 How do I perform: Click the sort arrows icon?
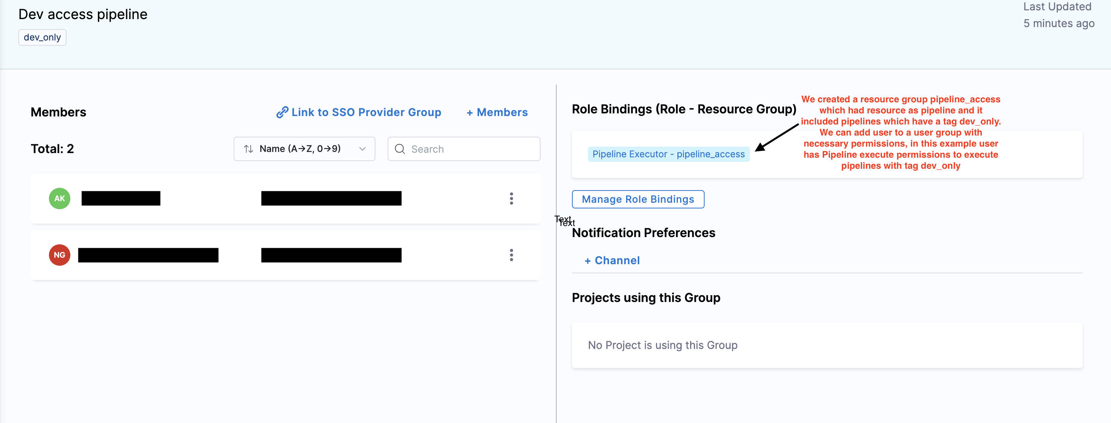[x=249, y=149]
